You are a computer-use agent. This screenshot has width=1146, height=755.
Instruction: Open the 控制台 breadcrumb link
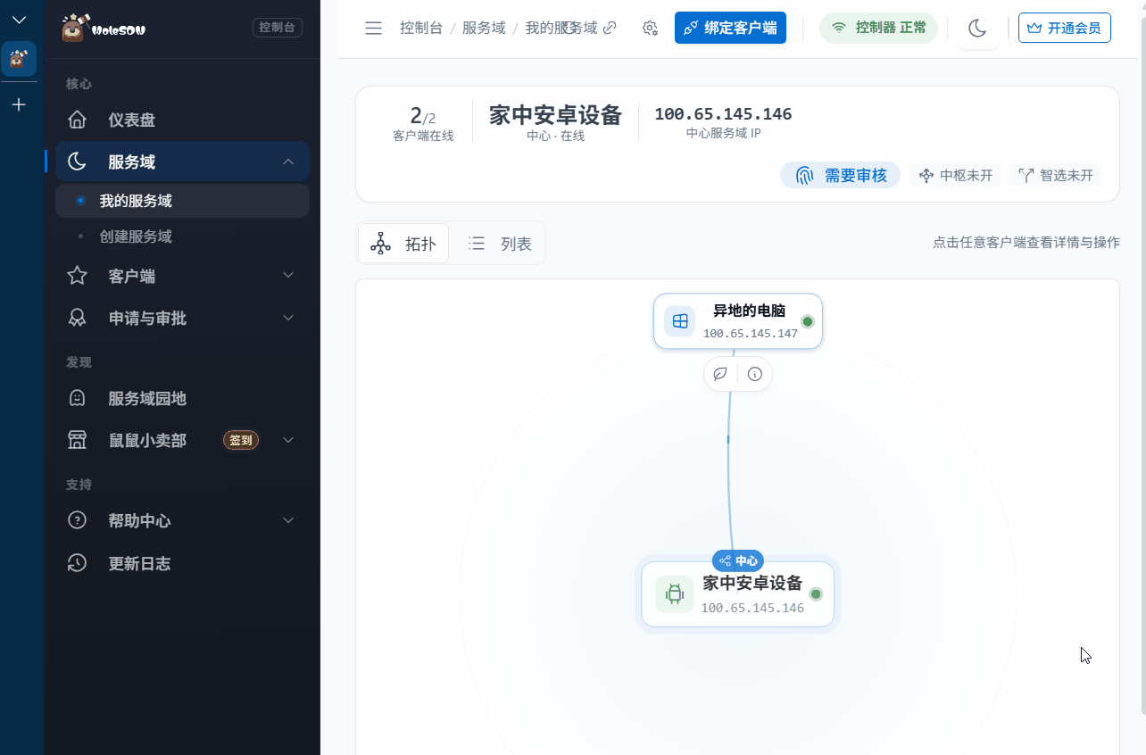click(421, 28)
